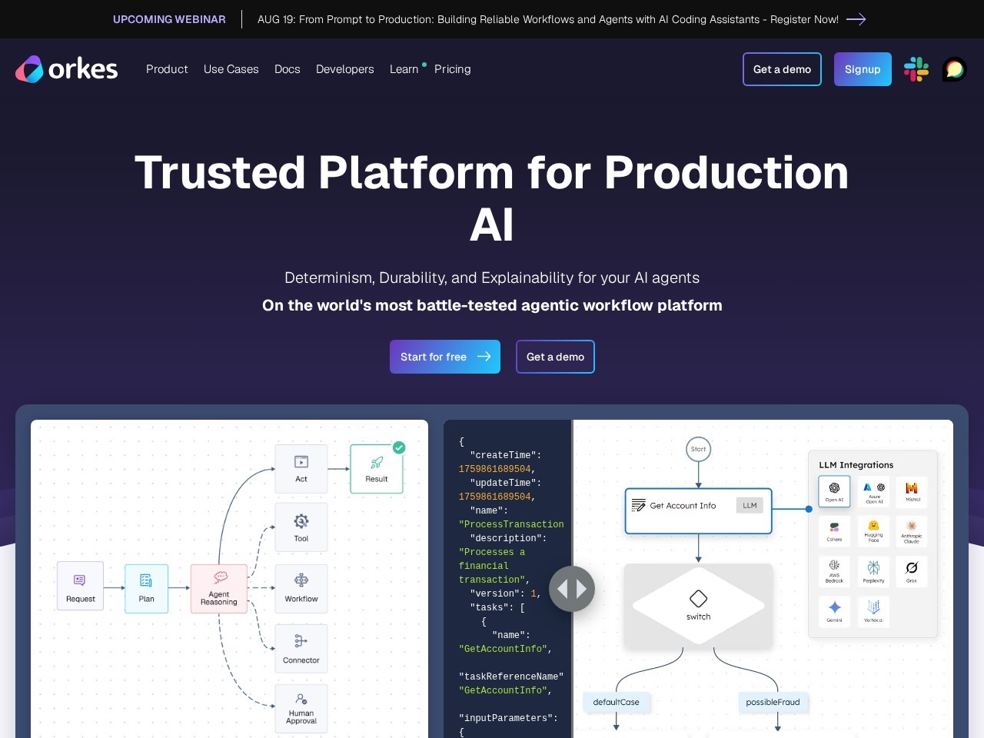Click the battle-tested agentic workflow platform line
The image size is (984, 738).
click(492, 305)
